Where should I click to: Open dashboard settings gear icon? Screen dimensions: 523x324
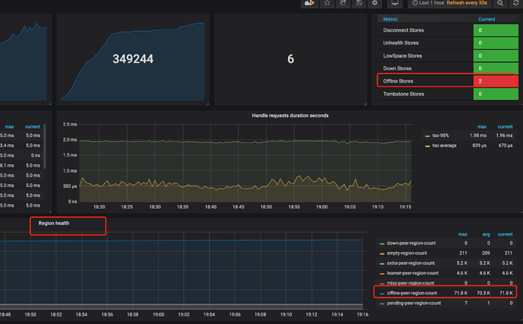pos(374,4)
